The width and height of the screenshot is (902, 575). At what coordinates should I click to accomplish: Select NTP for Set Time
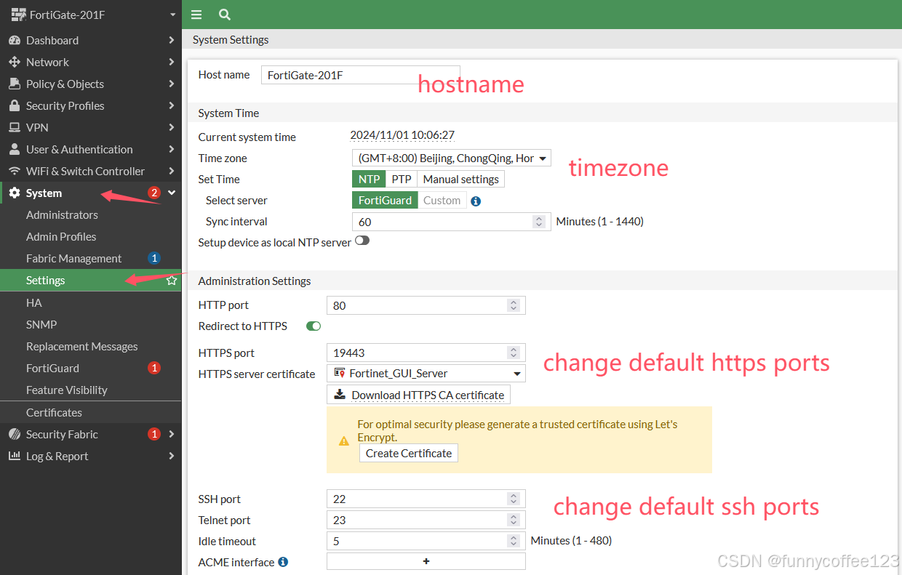coord(369,179)
